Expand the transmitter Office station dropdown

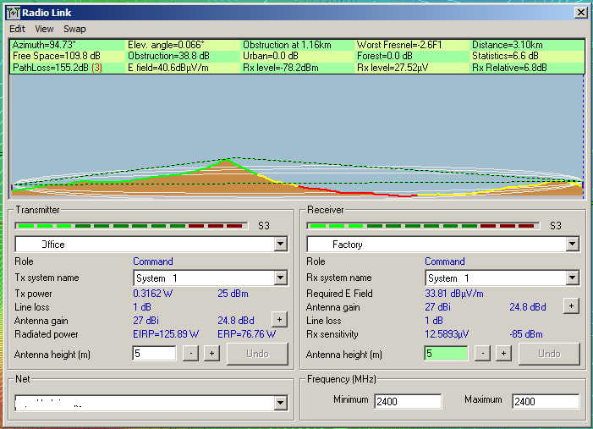pos(281,245)
